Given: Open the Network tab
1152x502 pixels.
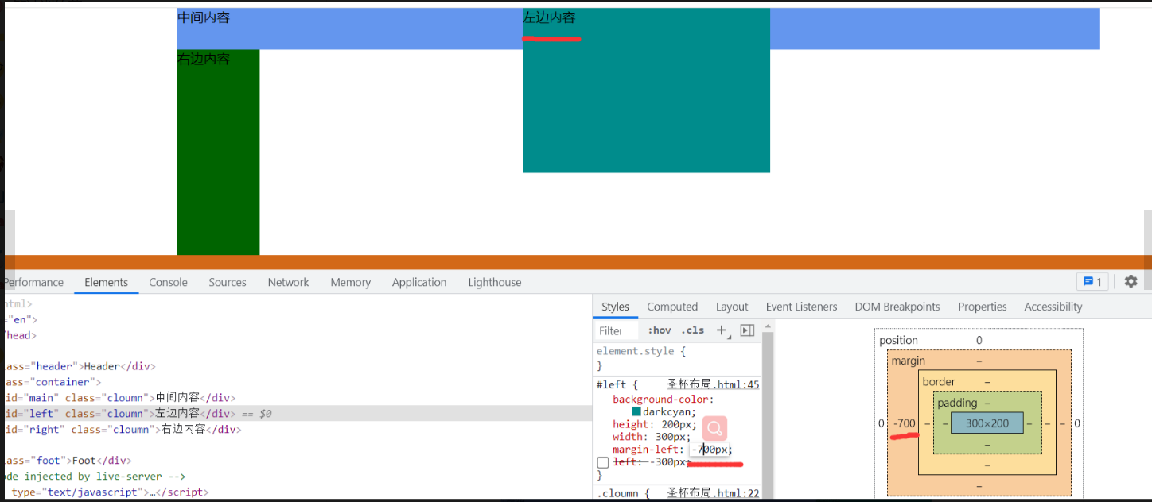Looking at the screenshot, I should tap(288, 282).
